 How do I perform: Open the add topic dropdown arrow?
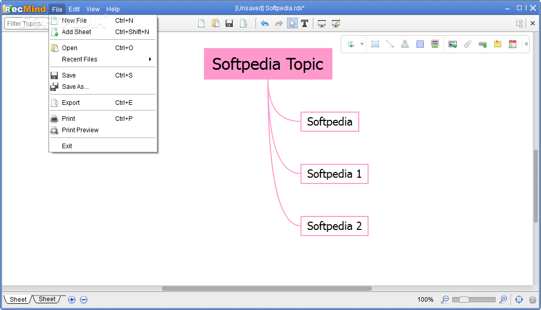tap(362, 44)
